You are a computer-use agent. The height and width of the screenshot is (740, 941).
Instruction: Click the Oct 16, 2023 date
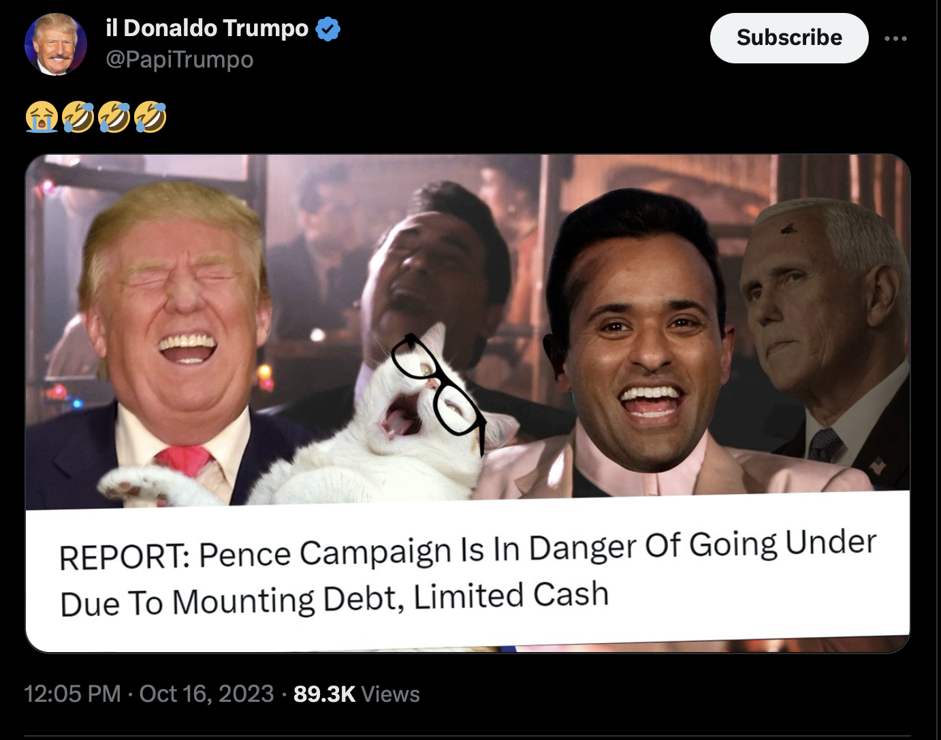206,694
